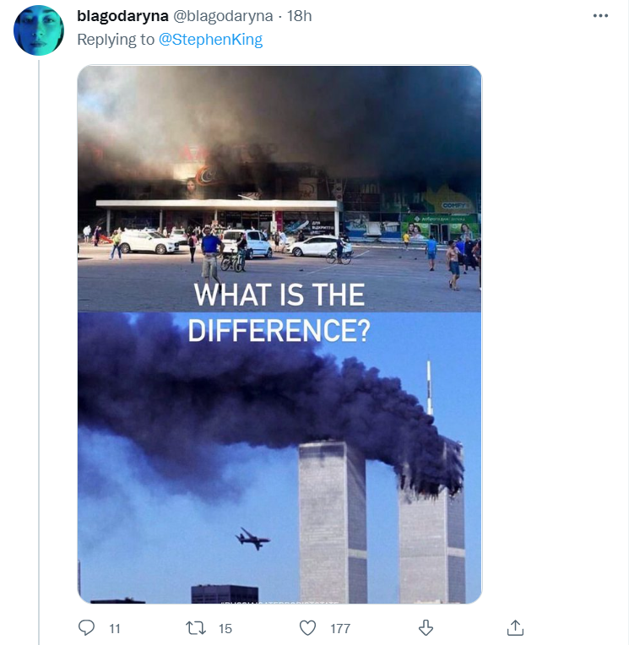The height and width of the screenshot is (645, 629).
Task: Open the three-dot more options menu
Action: [x=600, y=16]
